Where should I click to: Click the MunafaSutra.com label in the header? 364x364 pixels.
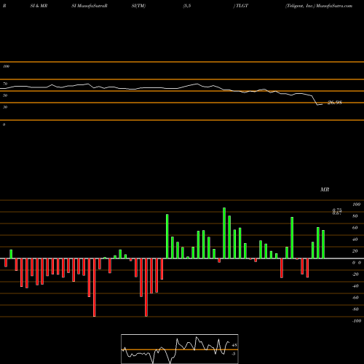(x=334, y=6)
